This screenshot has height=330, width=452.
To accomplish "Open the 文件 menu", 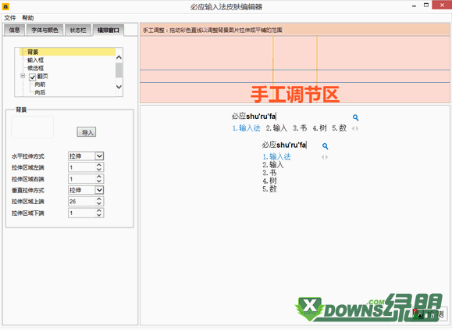I will point(10,18).
